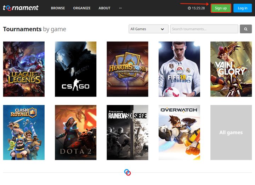Click the Tournament logo in header
Screen dimensions: 255x185
tap(21, 8)
